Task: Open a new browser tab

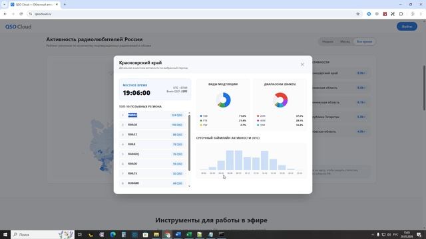Action: pyautogui.click(x=65, y=5)
